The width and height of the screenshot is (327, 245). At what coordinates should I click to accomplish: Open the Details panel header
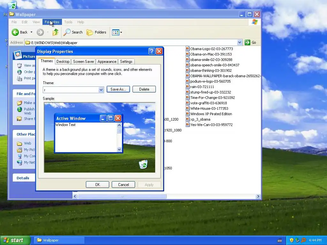click(24, 178)
